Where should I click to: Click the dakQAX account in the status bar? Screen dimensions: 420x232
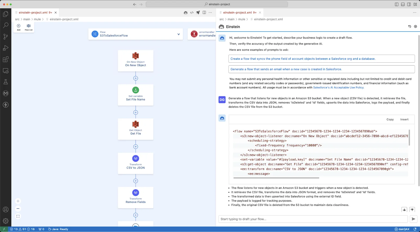tap(402, 229)
